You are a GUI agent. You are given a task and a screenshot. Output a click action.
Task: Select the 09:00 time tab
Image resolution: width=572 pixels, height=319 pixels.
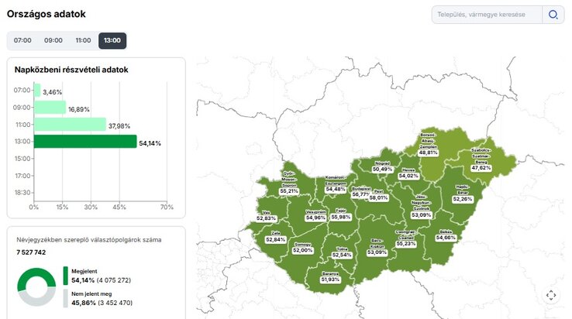click(53, 40)
